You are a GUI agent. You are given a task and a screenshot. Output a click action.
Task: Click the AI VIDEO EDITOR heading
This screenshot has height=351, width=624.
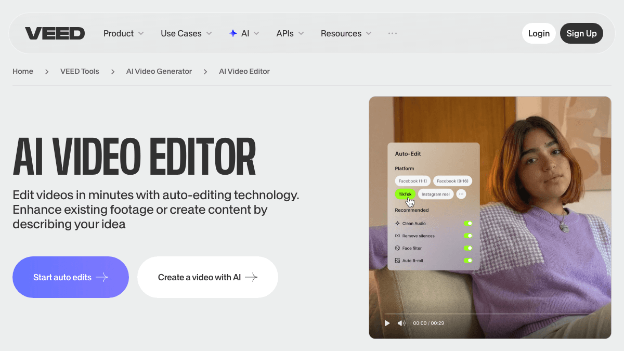point(134,157)
